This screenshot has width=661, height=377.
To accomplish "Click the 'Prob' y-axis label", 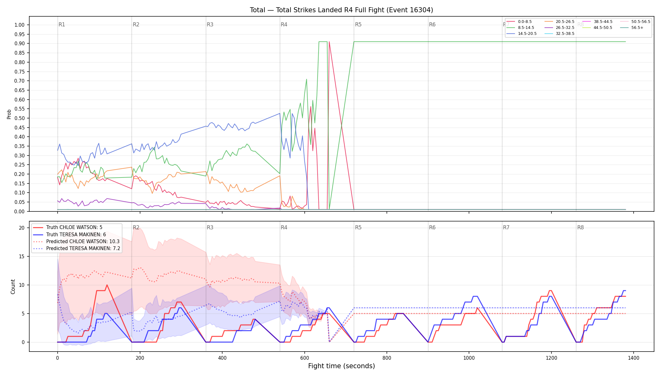I will pyautogui.click(x=9, y=114).
